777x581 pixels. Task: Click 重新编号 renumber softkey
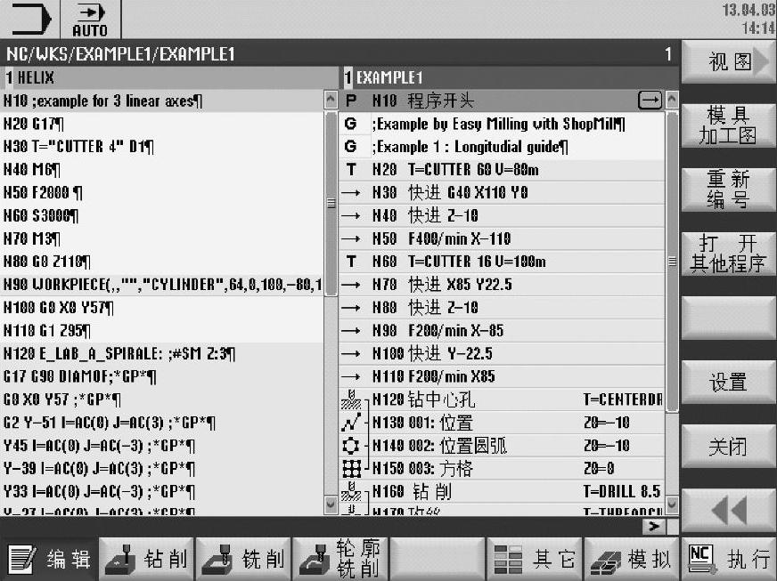tap(728, 190)
